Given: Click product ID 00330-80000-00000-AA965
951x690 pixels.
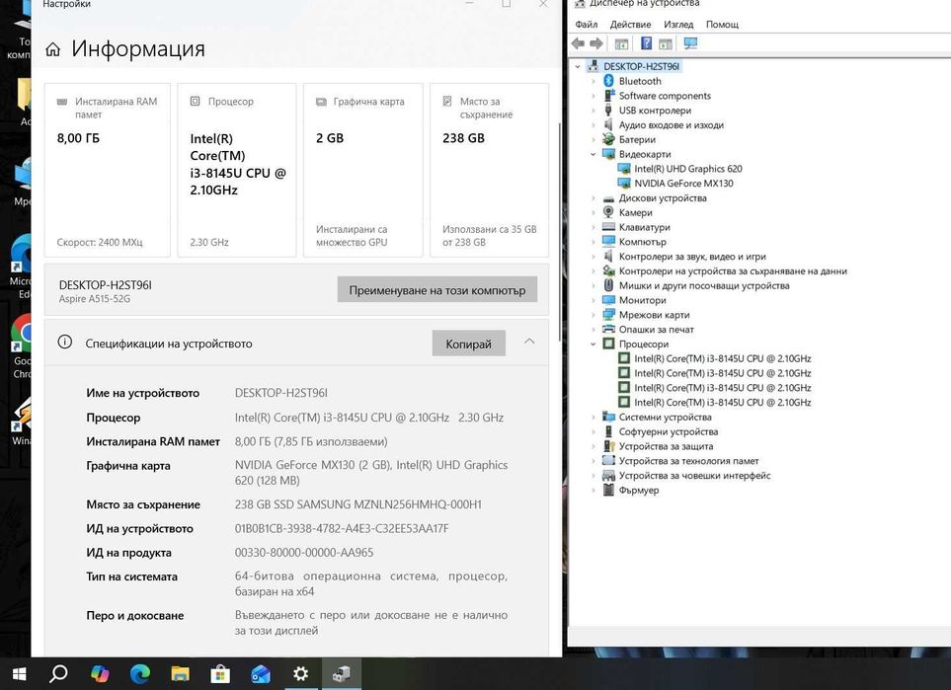Looking at the screenshot, I should (304, 553).
